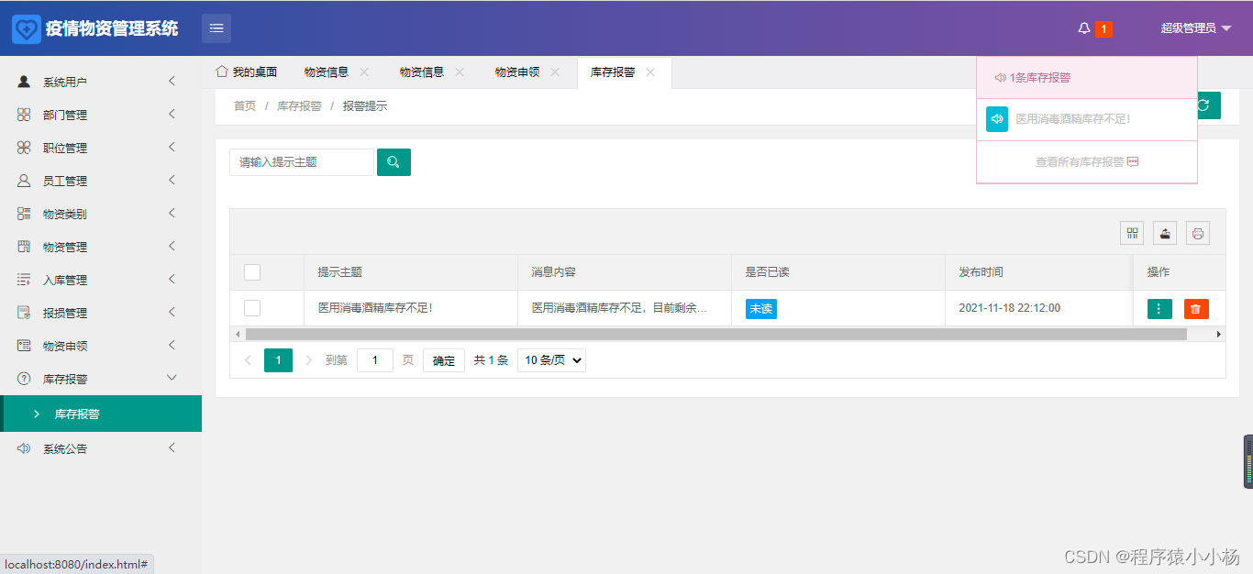1253x574 pixels.
Task: Click the 物资申领 sidebar icon
Action: pyautogui.click(x=24, y=346)
